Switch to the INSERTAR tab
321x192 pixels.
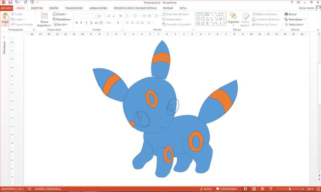click(37, 8)
